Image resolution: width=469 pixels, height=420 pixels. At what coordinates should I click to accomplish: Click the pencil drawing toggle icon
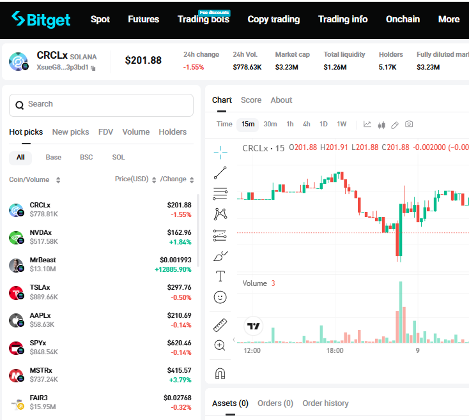pos(395,125)
